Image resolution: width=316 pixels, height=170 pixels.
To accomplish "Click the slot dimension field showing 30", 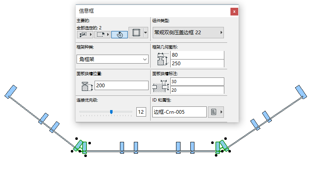I will click(x=197, y=82).
